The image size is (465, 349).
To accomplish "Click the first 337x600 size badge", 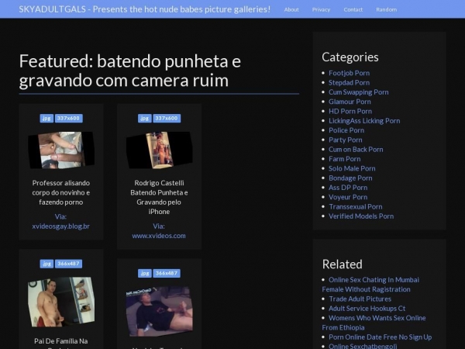I will coord(68,118).
